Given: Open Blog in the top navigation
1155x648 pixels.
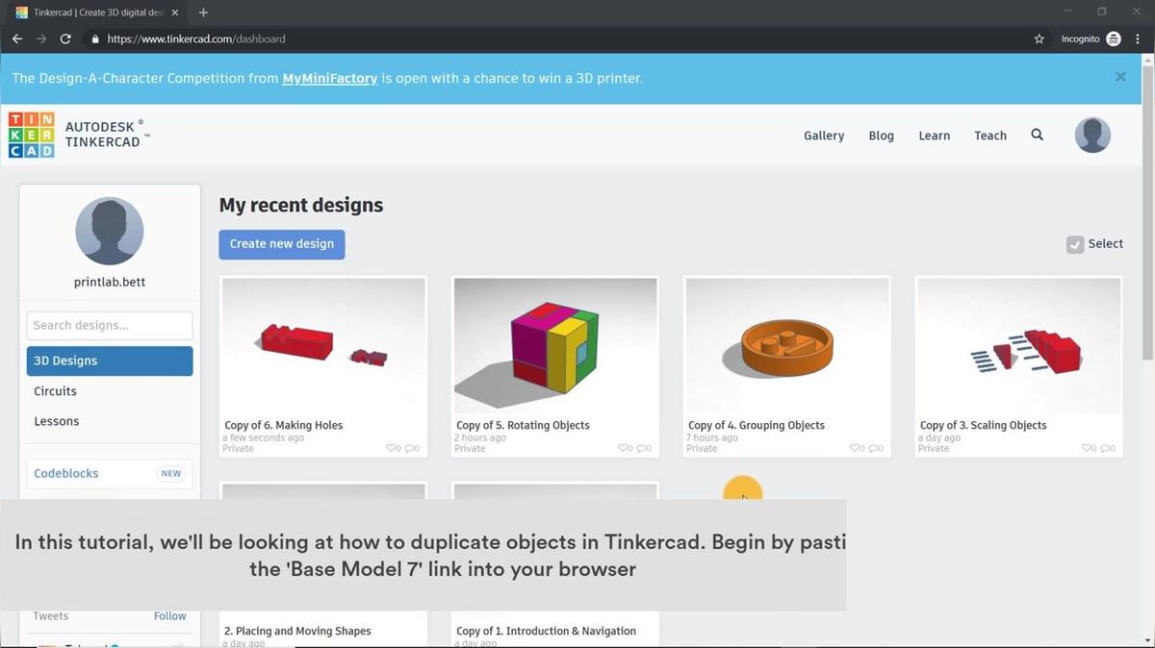Looking at the screenshot, I should click(882, 136).
